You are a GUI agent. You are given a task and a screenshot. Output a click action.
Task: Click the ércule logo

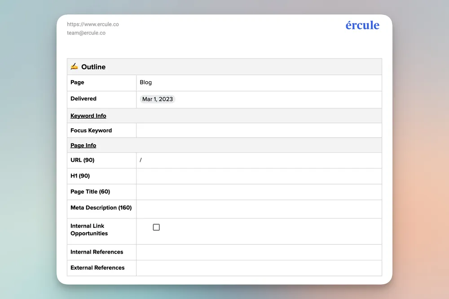coord(362,26)
